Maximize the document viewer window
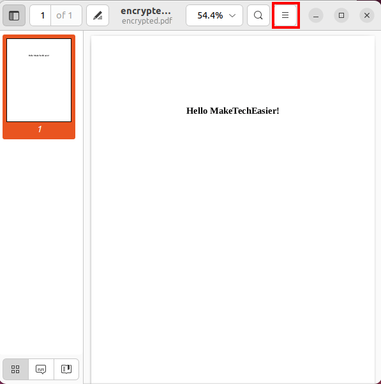381x384 pixels. [341, 15]
